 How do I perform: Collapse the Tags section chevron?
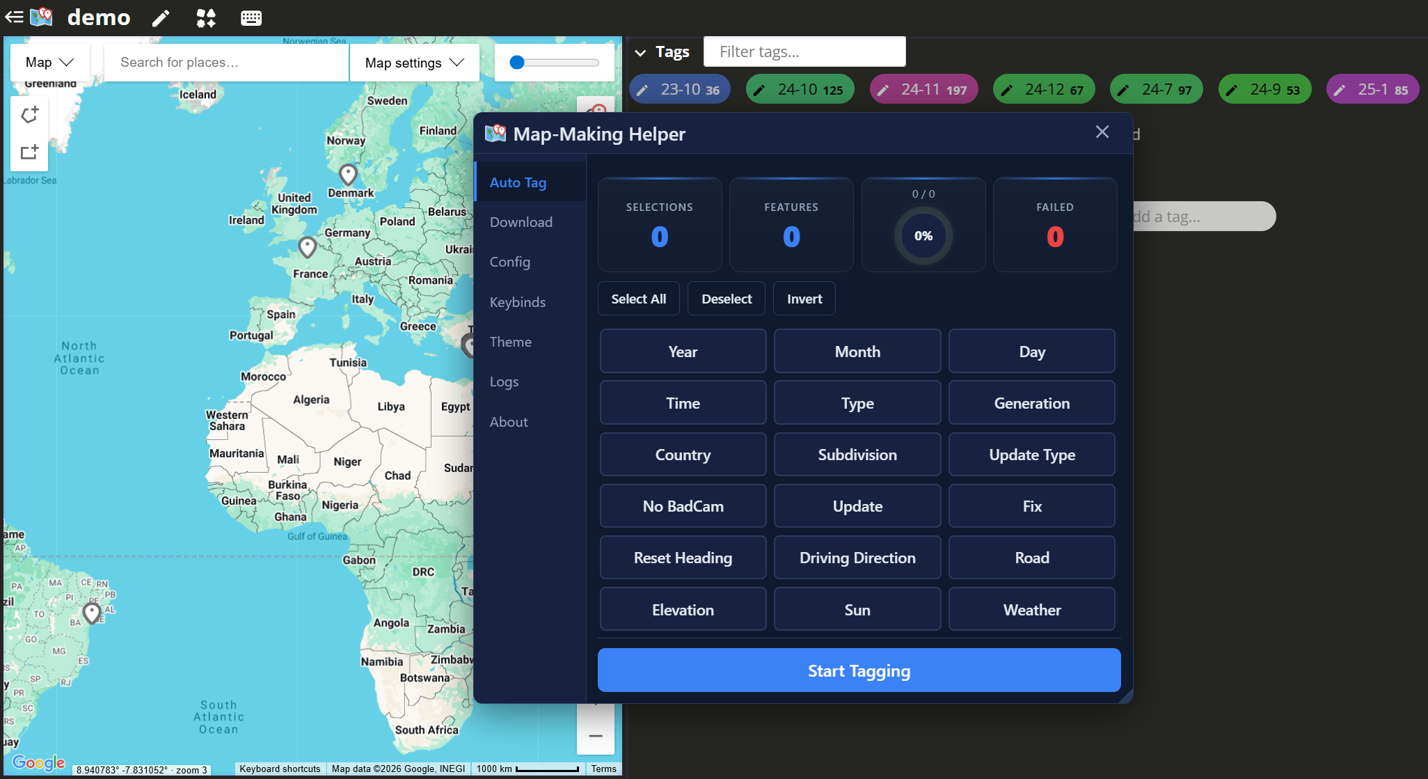(x=640, y=52)
